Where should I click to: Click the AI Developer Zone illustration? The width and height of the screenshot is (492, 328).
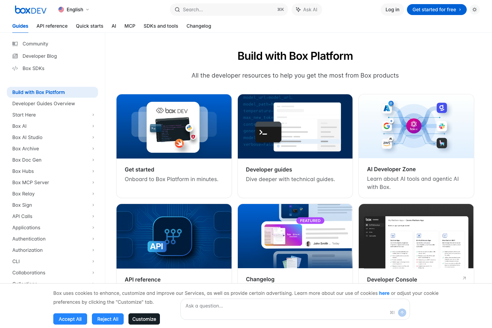click(x=416, y=126)
